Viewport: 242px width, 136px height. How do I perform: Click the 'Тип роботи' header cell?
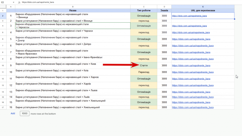(x=144, y=10)
